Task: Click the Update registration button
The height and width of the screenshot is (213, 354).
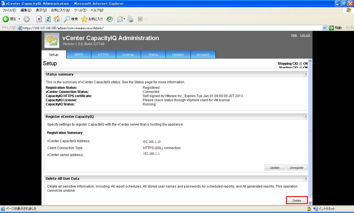Action: tap(275, 168)
